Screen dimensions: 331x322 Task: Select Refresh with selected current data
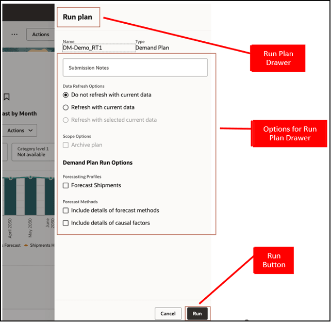coord(65,120)
